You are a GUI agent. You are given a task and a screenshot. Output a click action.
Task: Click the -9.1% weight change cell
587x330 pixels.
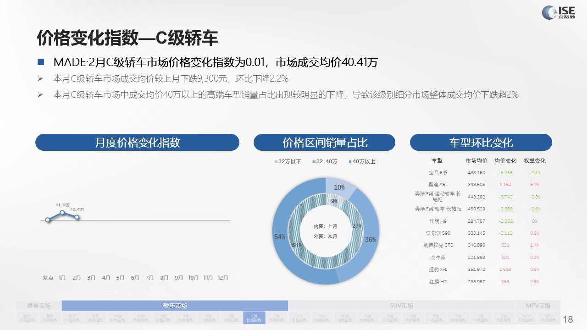pyautogui.click(x=535, y=173)
